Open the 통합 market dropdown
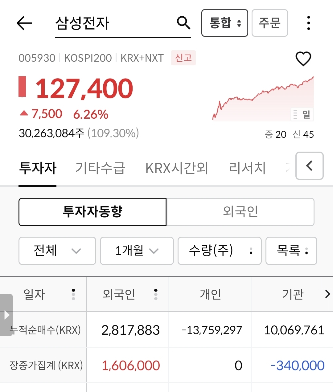Screen dimensions: 333x392 [x=224, y=23]
